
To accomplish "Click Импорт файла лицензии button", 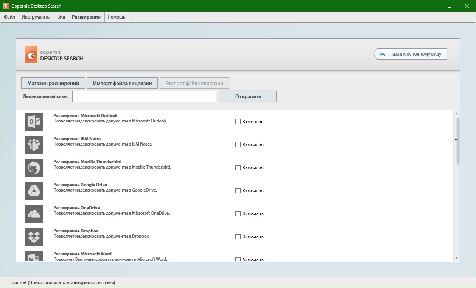I will click(x=122, y=83).
